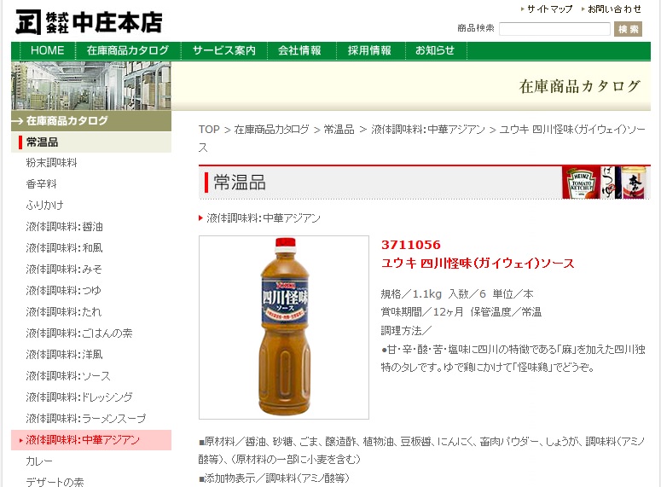Click the highlighted 液体調味料：中華アジアン sidebar item

point(83,440)
